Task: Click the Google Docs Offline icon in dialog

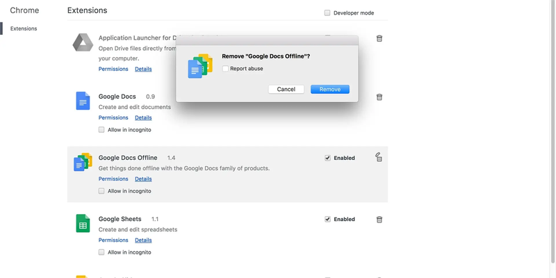Action: [200, 66]
